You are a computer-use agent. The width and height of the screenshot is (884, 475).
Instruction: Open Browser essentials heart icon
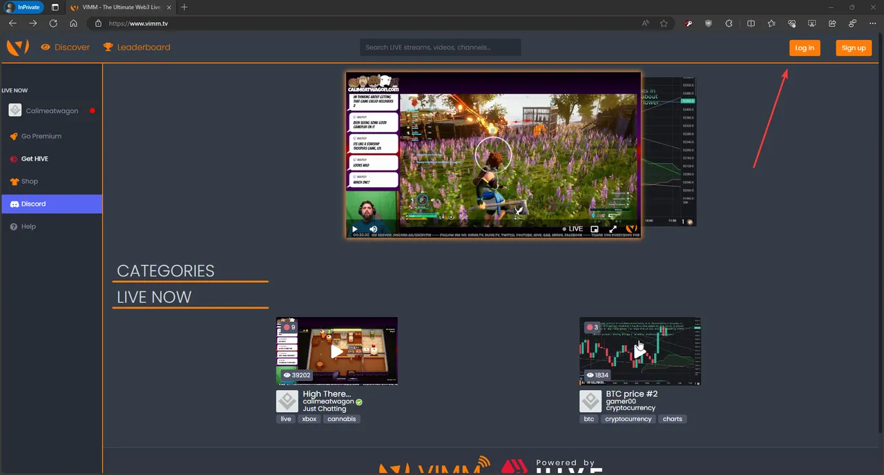[792, 23]
